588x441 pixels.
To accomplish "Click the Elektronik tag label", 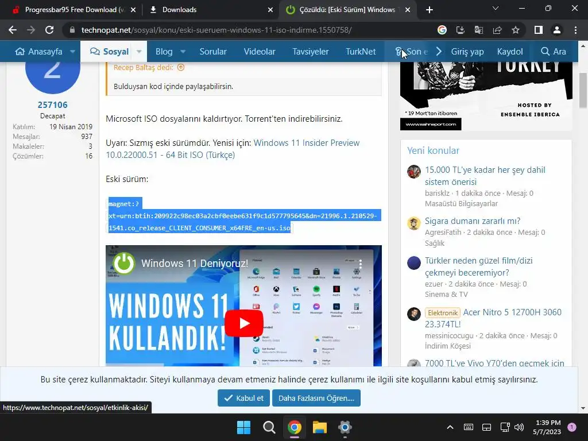I will click(443, 313).
